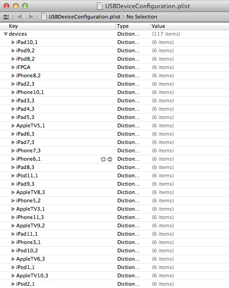
Task: Select the AppleTV10,3 row
Action: tap(114, 275)
